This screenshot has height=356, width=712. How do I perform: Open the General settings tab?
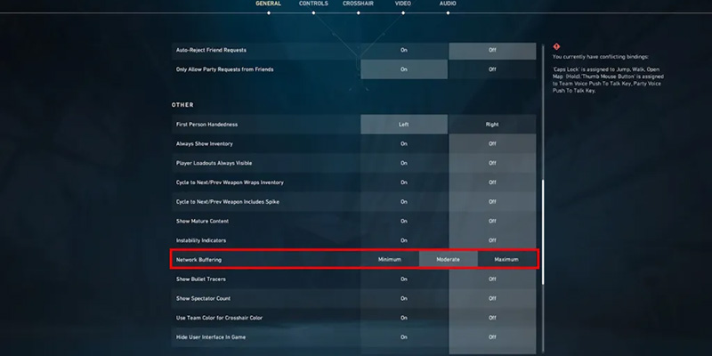click(x=268, y=4)
